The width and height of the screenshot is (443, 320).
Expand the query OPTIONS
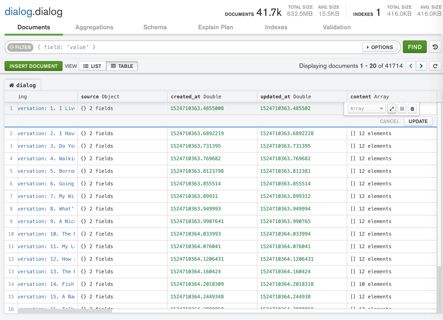pos(380,47)
